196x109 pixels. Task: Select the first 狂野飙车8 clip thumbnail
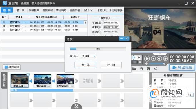click(x=20, y=81)
